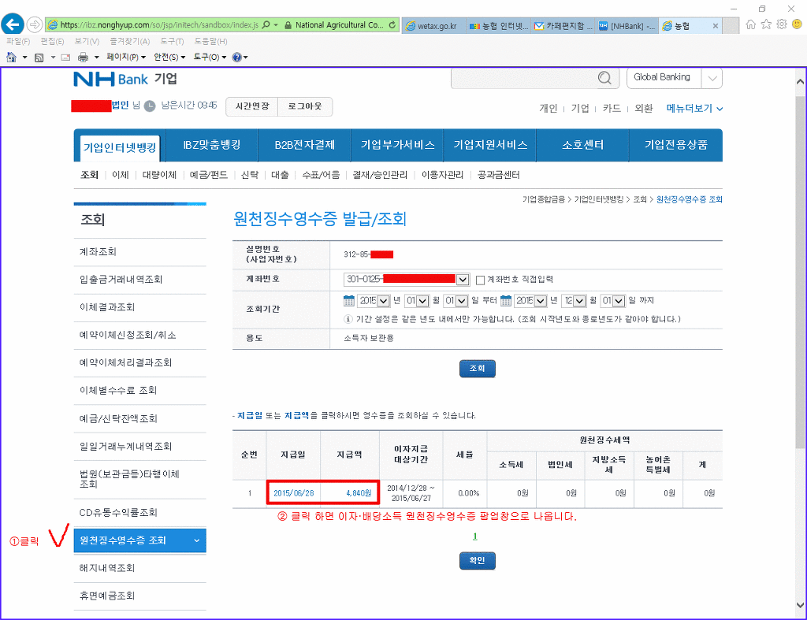Viewport: 807px width, 620px height.
Task: Click the browser URL address field
Action: click(x=159, y=24)
